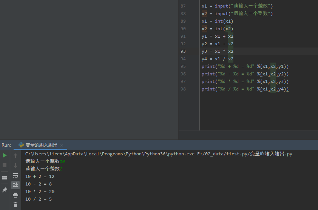Click console output 10 + 2 = 12
318x210 pixels.
pyautogui.click(x=40, y=176)
